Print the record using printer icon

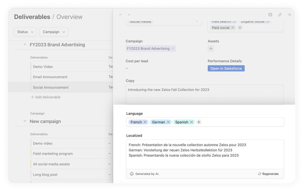(270, 15)
